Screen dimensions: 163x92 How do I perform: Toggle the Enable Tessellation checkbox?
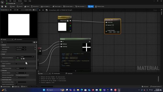coord(16,64)
